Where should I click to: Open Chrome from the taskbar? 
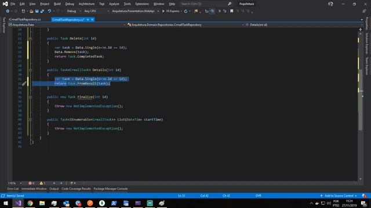30,203
